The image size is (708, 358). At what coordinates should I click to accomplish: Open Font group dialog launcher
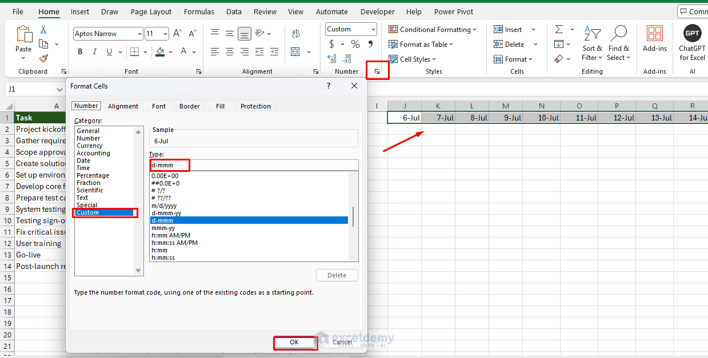199,71
